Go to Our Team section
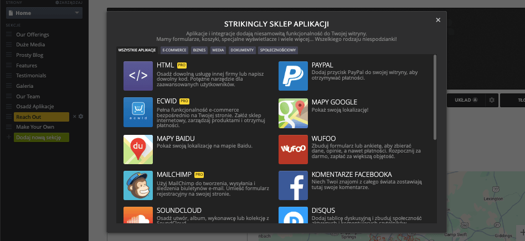 coord(28,96)
